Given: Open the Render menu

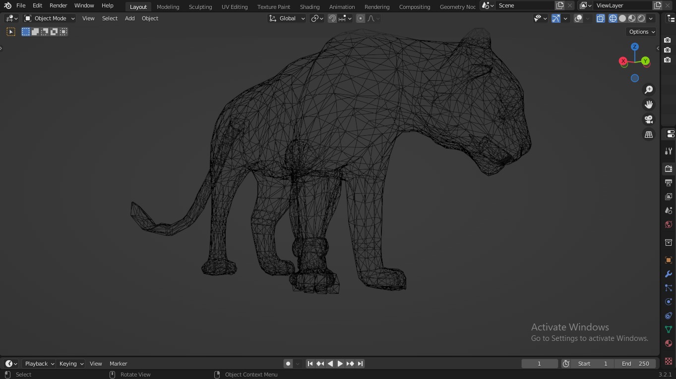Looking at the screenshot, I should point(58,5).
